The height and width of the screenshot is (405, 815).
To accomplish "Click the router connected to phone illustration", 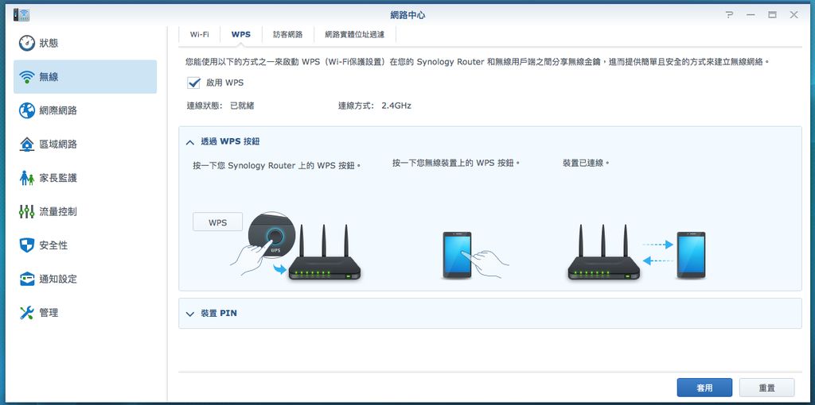I will point(636,252).
